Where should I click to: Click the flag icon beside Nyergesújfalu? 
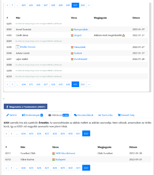coord(72,30)
